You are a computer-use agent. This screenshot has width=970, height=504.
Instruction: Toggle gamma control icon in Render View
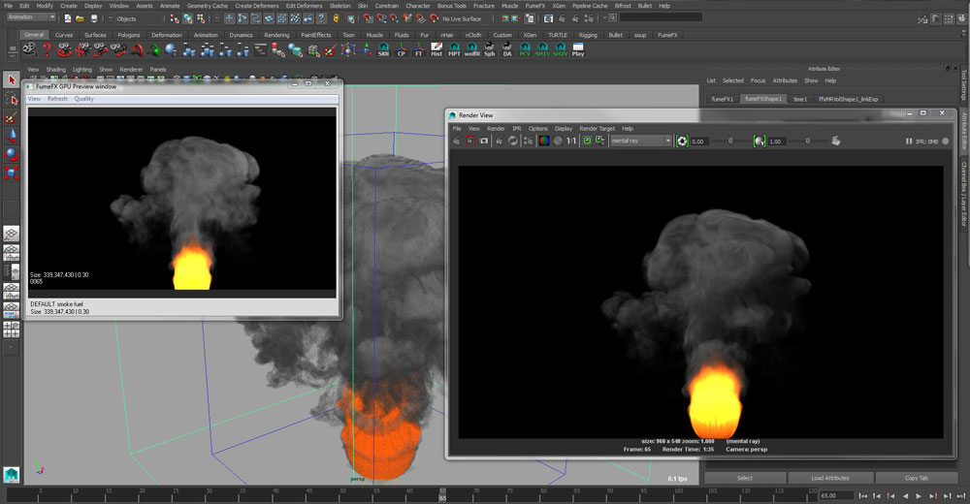[x=760, y=141]
